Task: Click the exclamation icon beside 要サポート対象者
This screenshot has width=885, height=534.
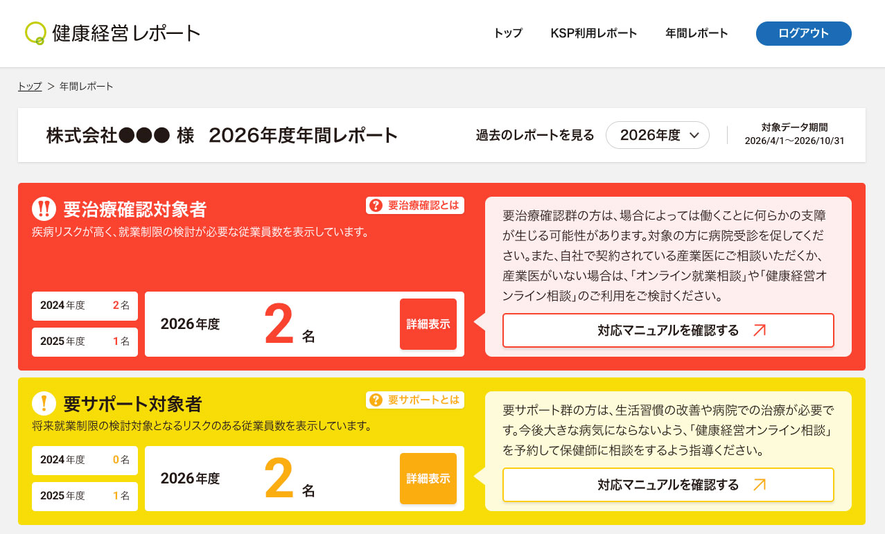Action: [x=44, y=403]
